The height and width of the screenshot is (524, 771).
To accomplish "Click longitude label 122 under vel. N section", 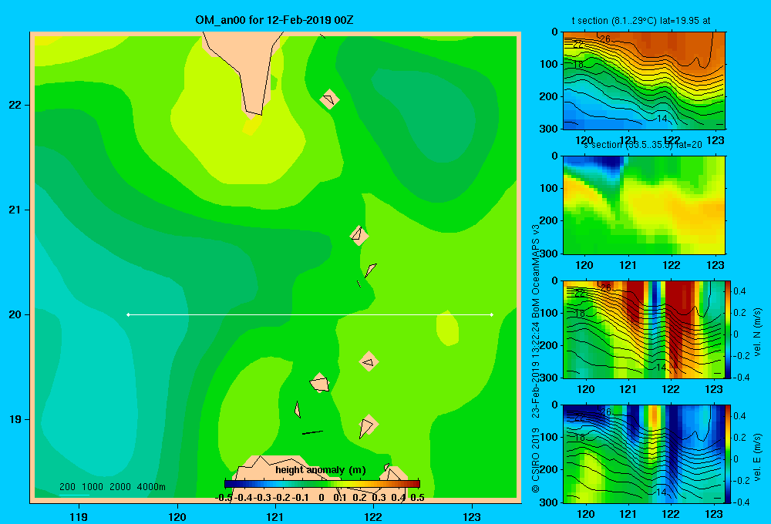I will pos(671,389).
